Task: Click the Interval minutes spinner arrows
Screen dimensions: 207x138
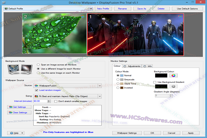Action: (49, 101)
